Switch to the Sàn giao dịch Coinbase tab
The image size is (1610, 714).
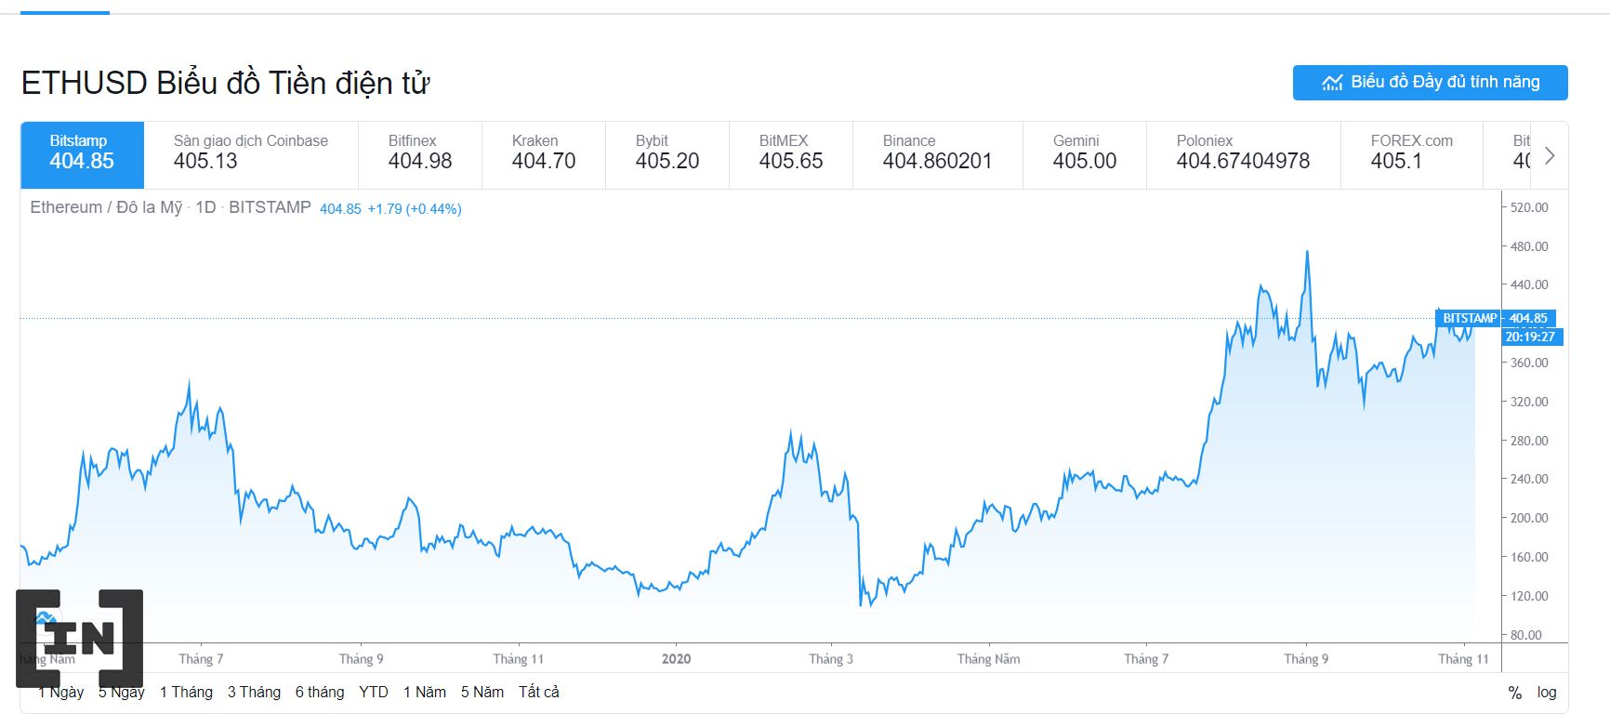pos(250,153)
